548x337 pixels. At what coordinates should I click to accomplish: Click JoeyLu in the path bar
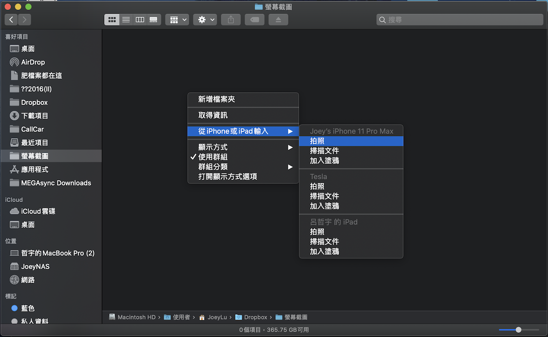click(214, 317)
